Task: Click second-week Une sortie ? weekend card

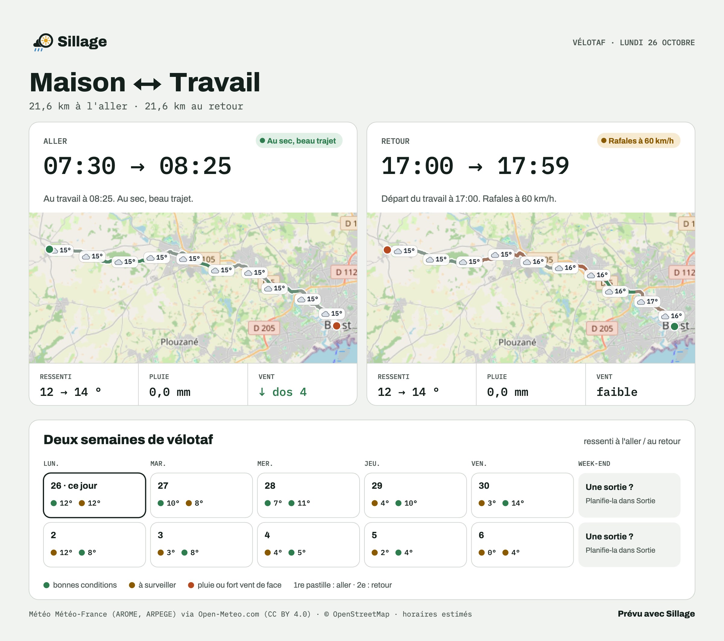Action: (629, 545)
